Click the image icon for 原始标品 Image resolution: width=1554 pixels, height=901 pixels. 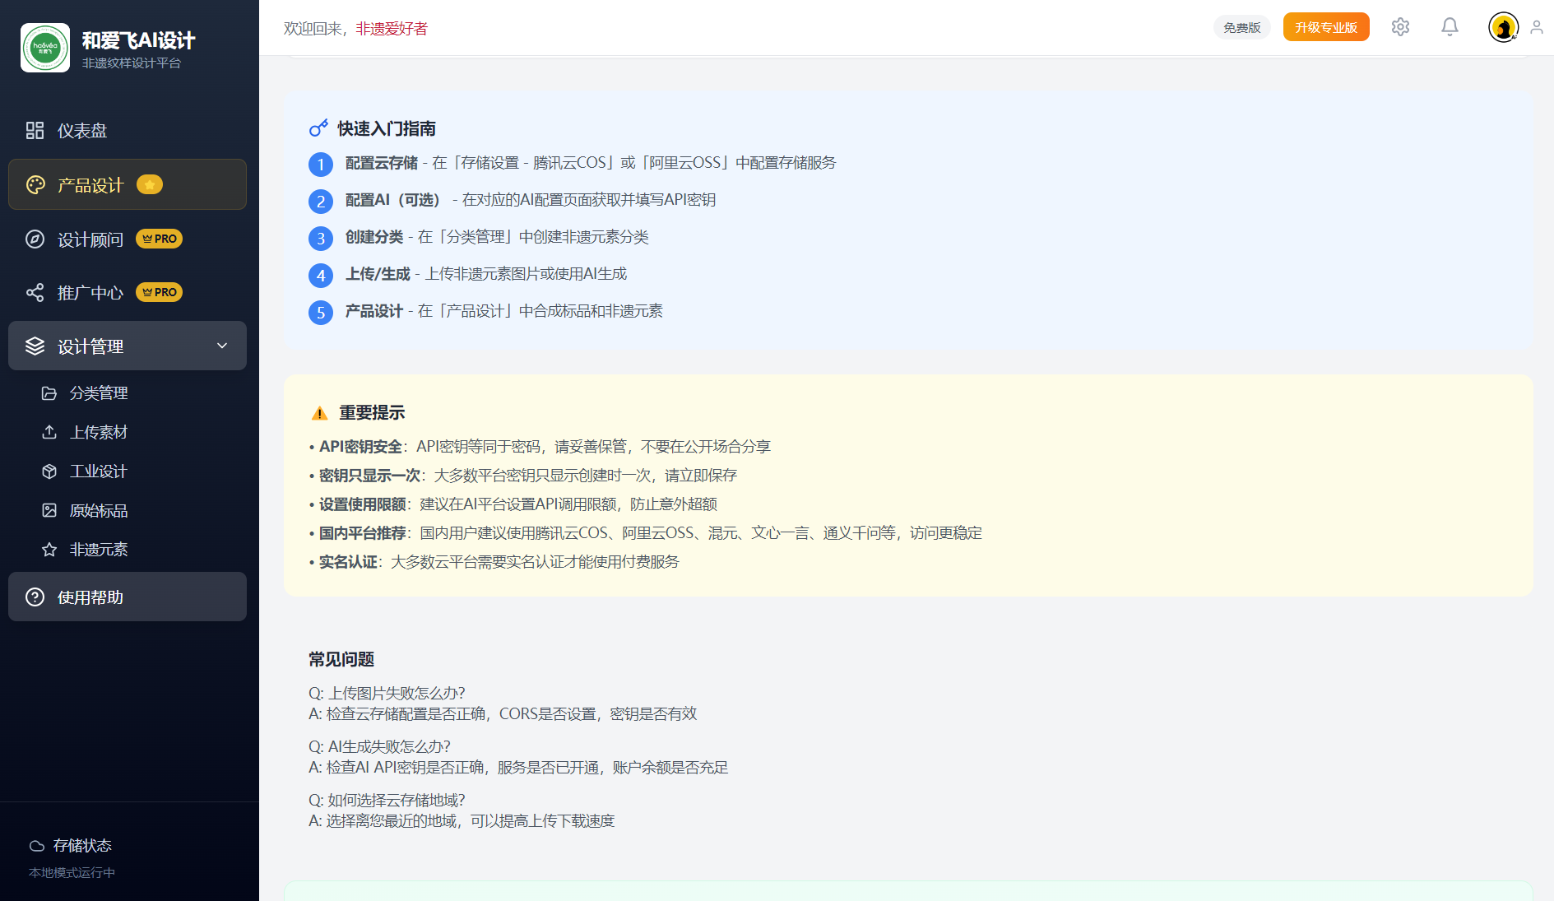[49, 510]
